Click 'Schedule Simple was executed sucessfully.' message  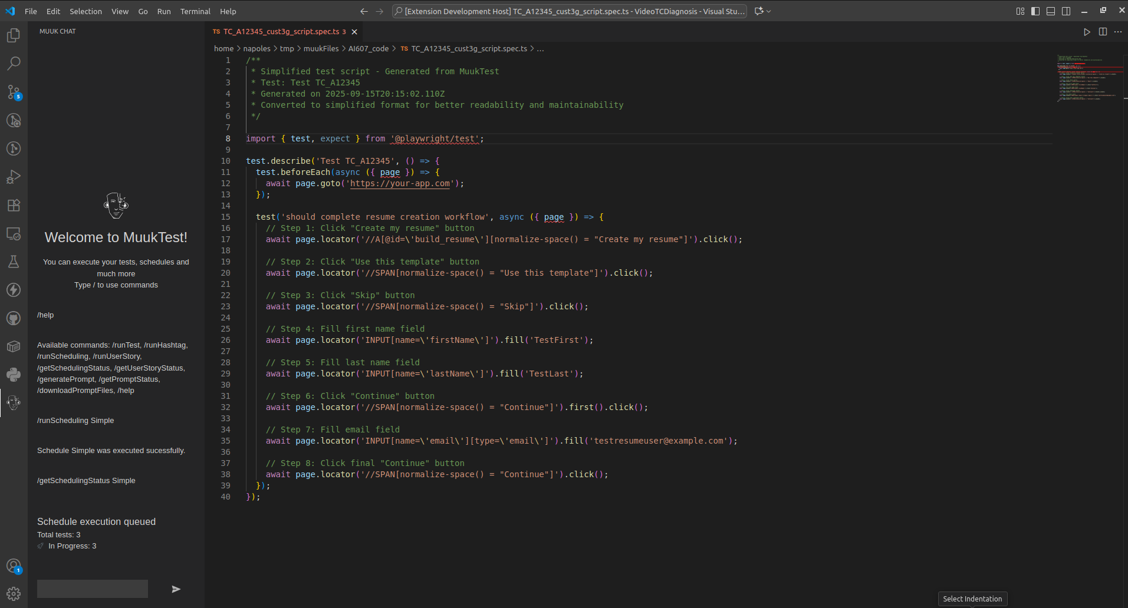pyautogui.click(x=111, y=451)
